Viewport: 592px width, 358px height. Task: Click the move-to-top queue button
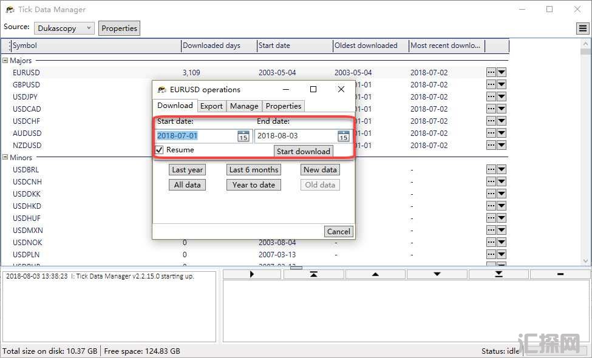point(314,274)
